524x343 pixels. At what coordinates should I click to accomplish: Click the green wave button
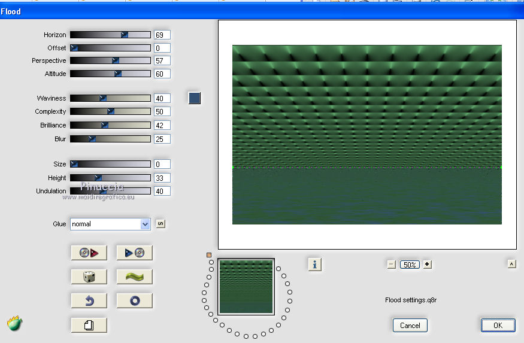[134, 277]
